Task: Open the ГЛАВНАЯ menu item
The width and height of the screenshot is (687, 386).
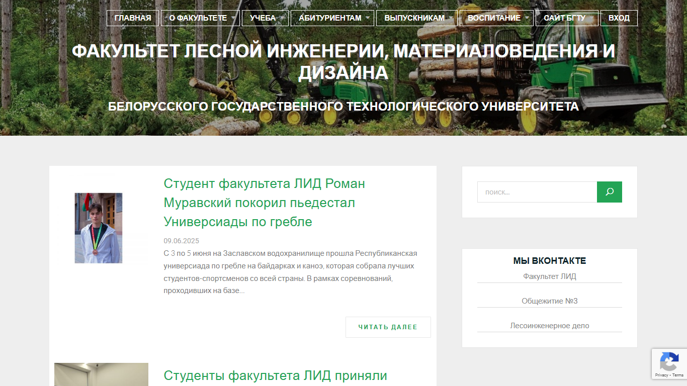Action: [133, 18]
